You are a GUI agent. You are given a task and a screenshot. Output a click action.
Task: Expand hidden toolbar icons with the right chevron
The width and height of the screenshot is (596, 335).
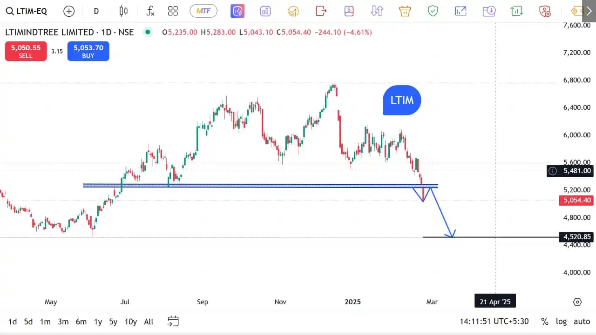(589, 11)
